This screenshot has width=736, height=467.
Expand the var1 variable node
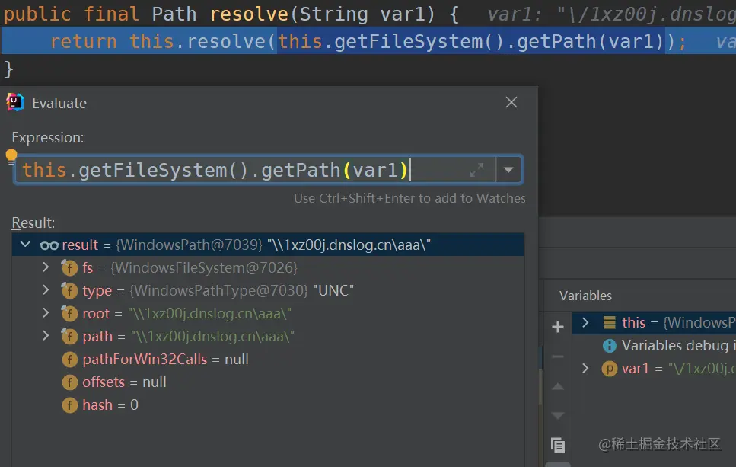pyautogui.click(x=585, y=368)
